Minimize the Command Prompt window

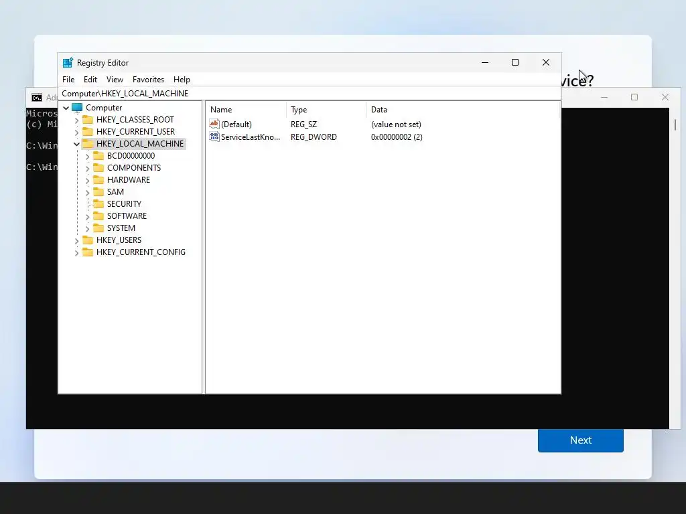604,97
